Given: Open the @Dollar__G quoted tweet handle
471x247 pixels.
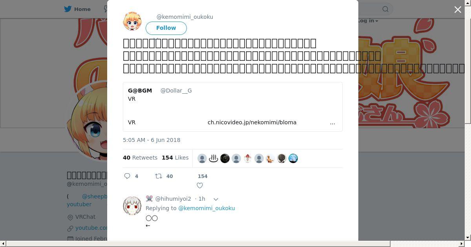Looking at the screenshot, I should (176, 91).
